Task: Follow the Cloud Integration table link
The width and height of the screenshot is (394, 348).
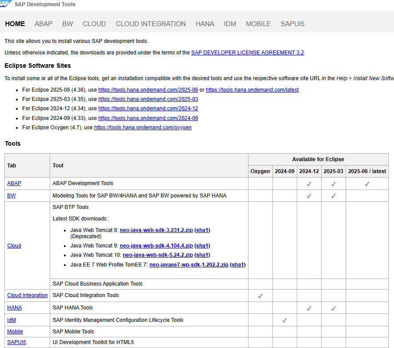Action: click(x=28, y=295)
